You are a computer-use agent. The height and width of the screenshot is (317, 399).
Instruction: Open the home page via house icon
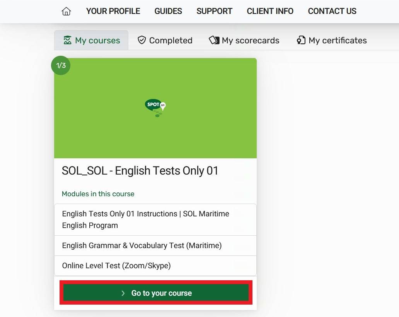click(x=66, y=11)
